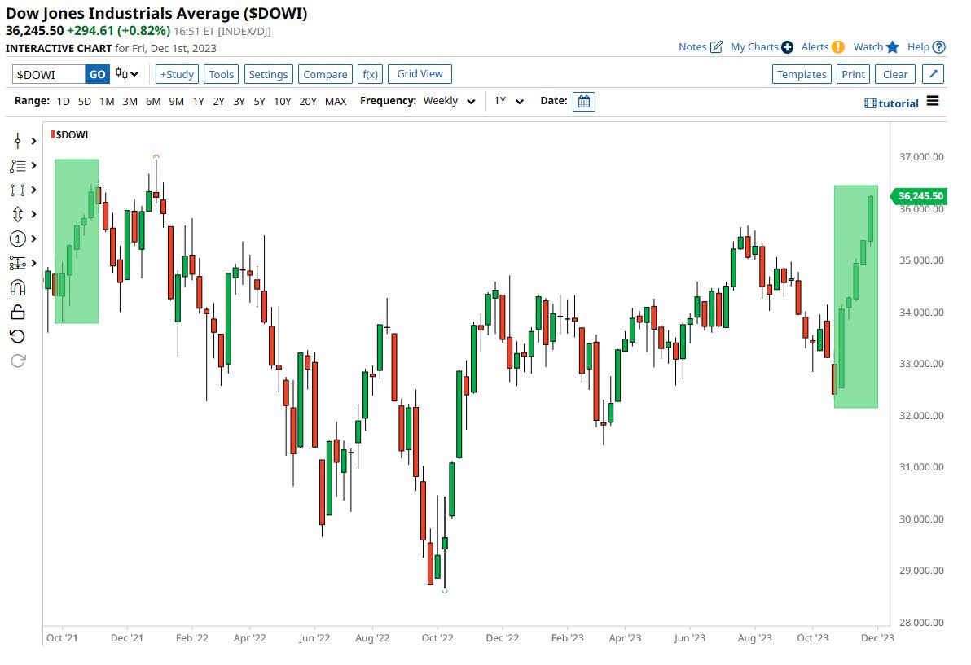Select the numbered circle annotation tool
Viewport: 971px width, 665px height.
[17, 238]
